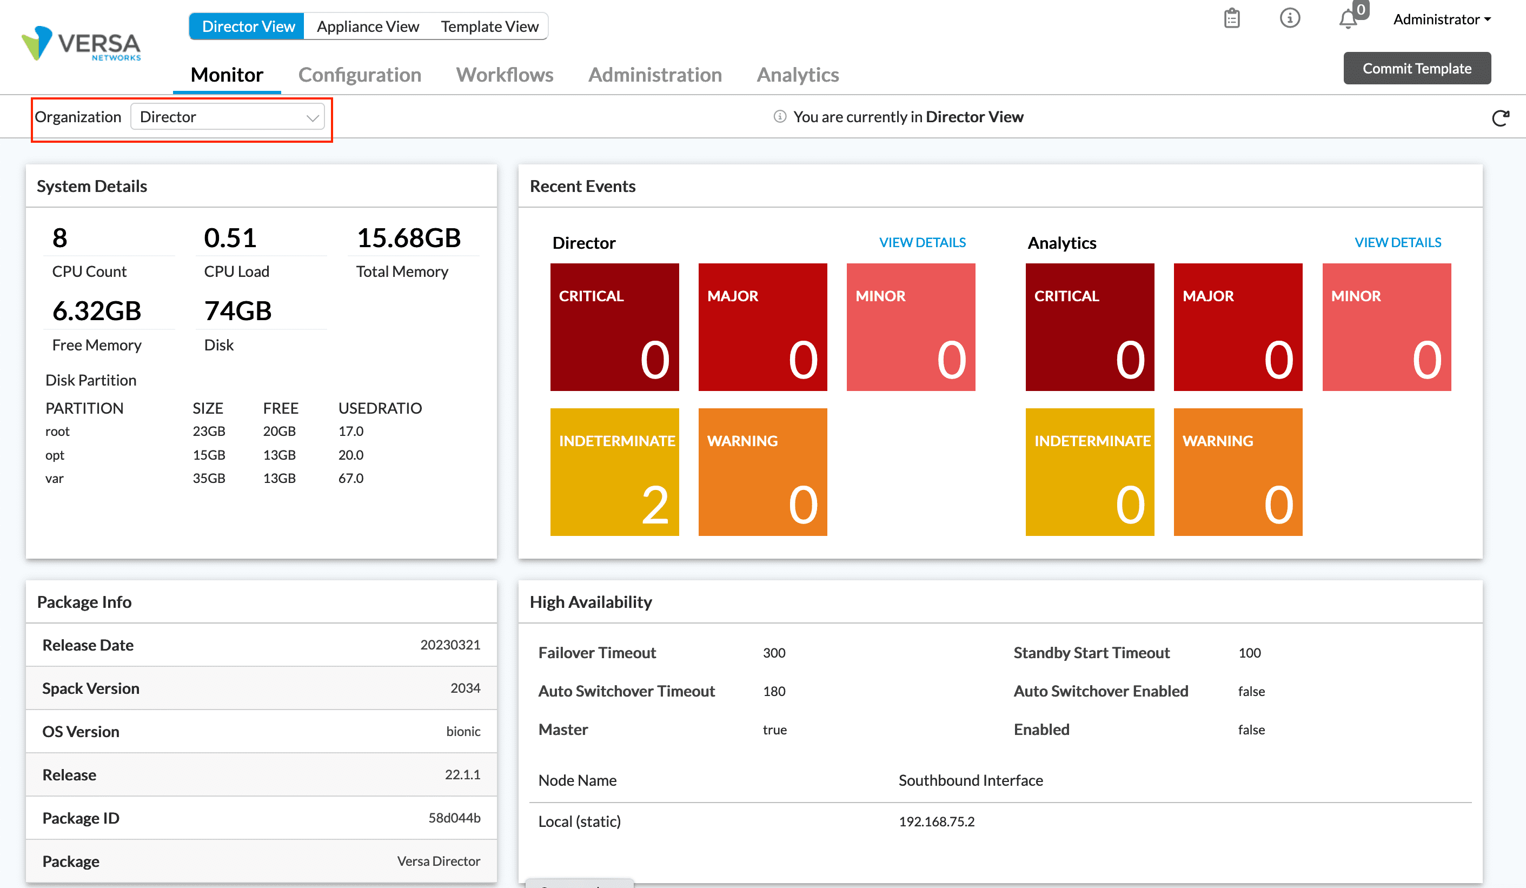Click the Free Memory value 6.32GB
The image size is (1526, 888).
click(97, 312)
